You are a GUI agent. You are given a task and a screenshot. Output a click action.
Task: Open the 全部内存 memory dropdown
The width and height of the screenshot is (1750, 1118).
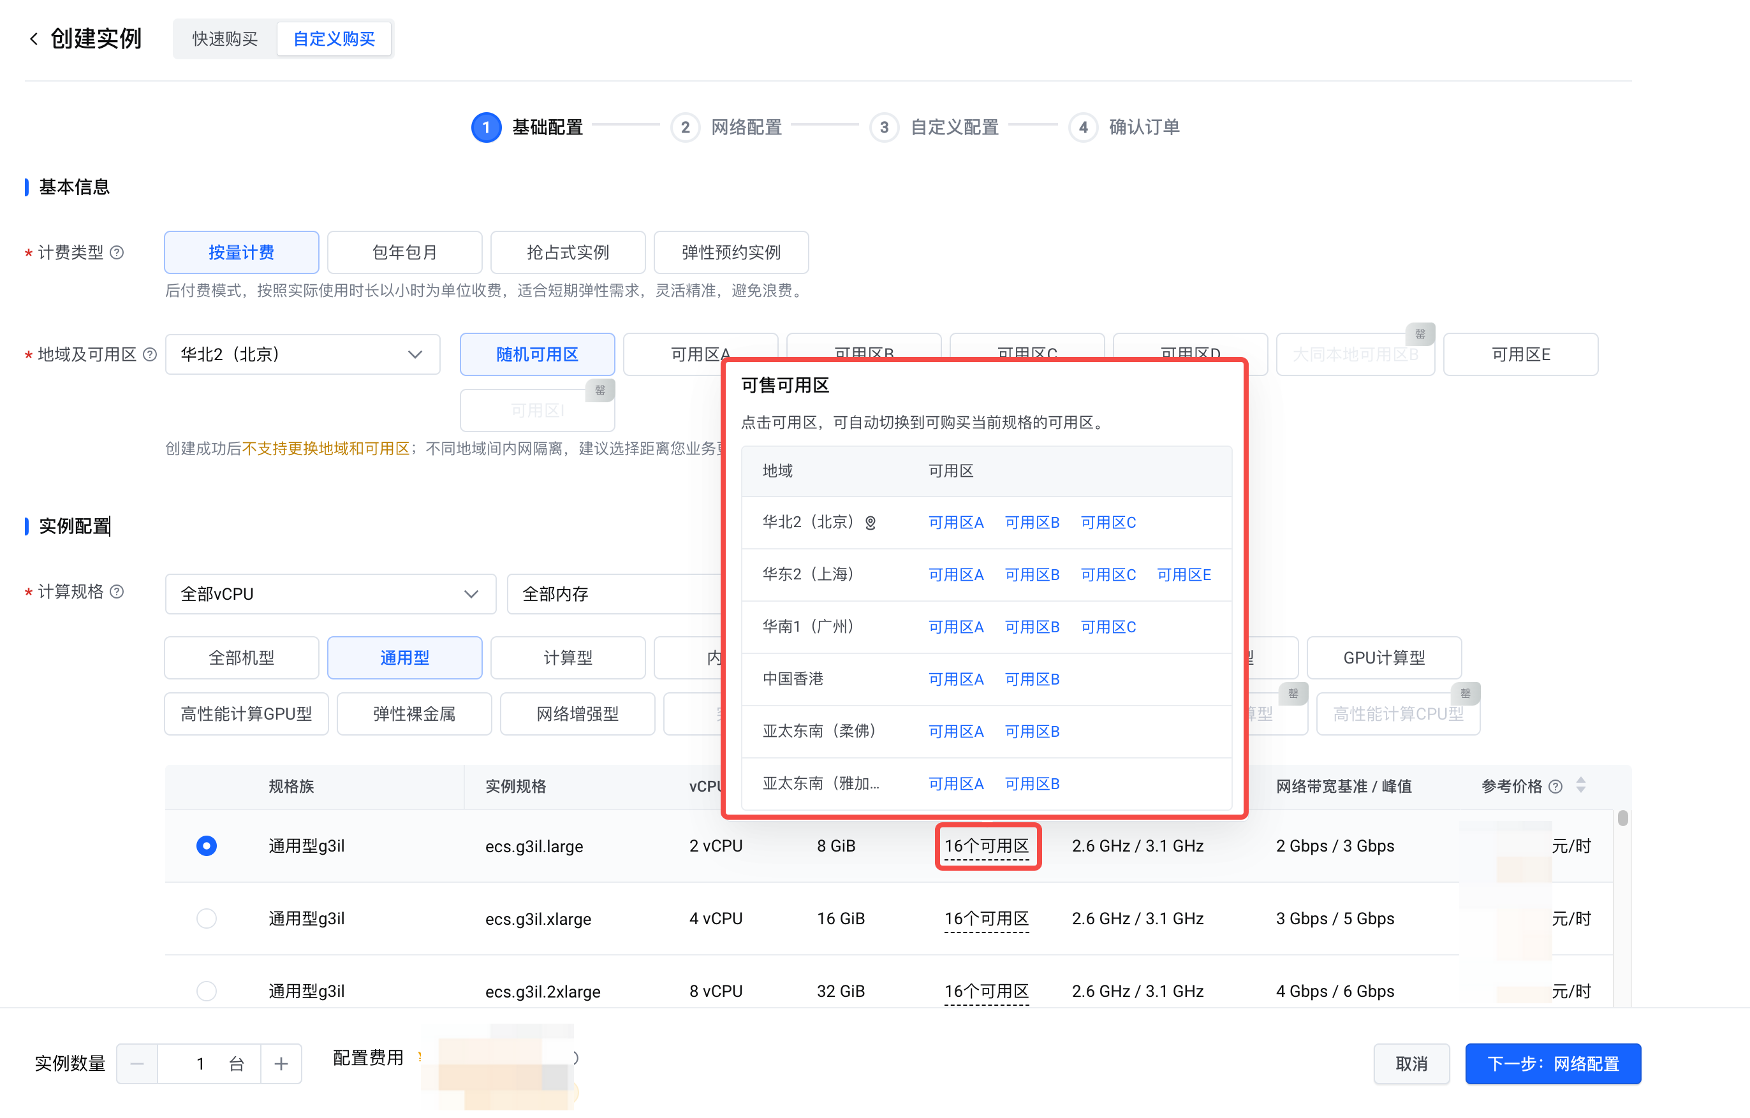(615, 594)
